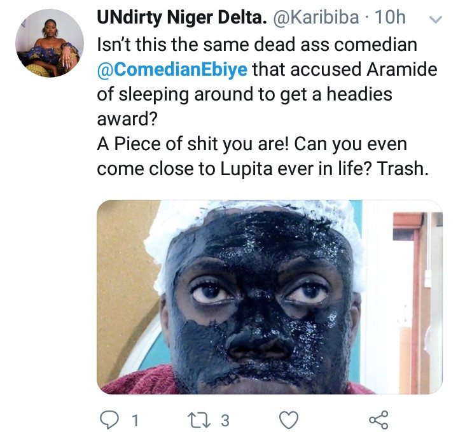Image resolution: width=458 pixels, height=432 pixels.
Task: Click the retweet count number 3
Action: click(225, 420)
